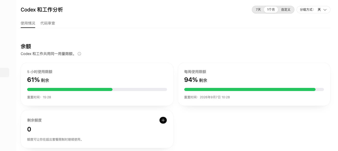
Task: Click the 每周使用限额 card title
Action: [195, 72]
